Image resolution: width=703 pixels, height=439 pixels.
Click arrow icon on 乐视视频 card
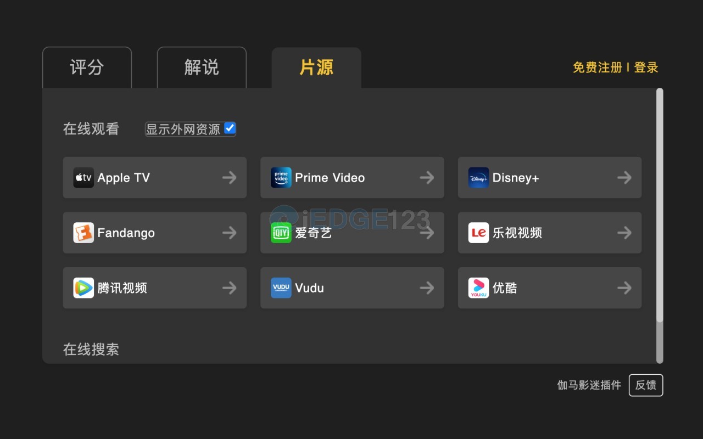624,233
